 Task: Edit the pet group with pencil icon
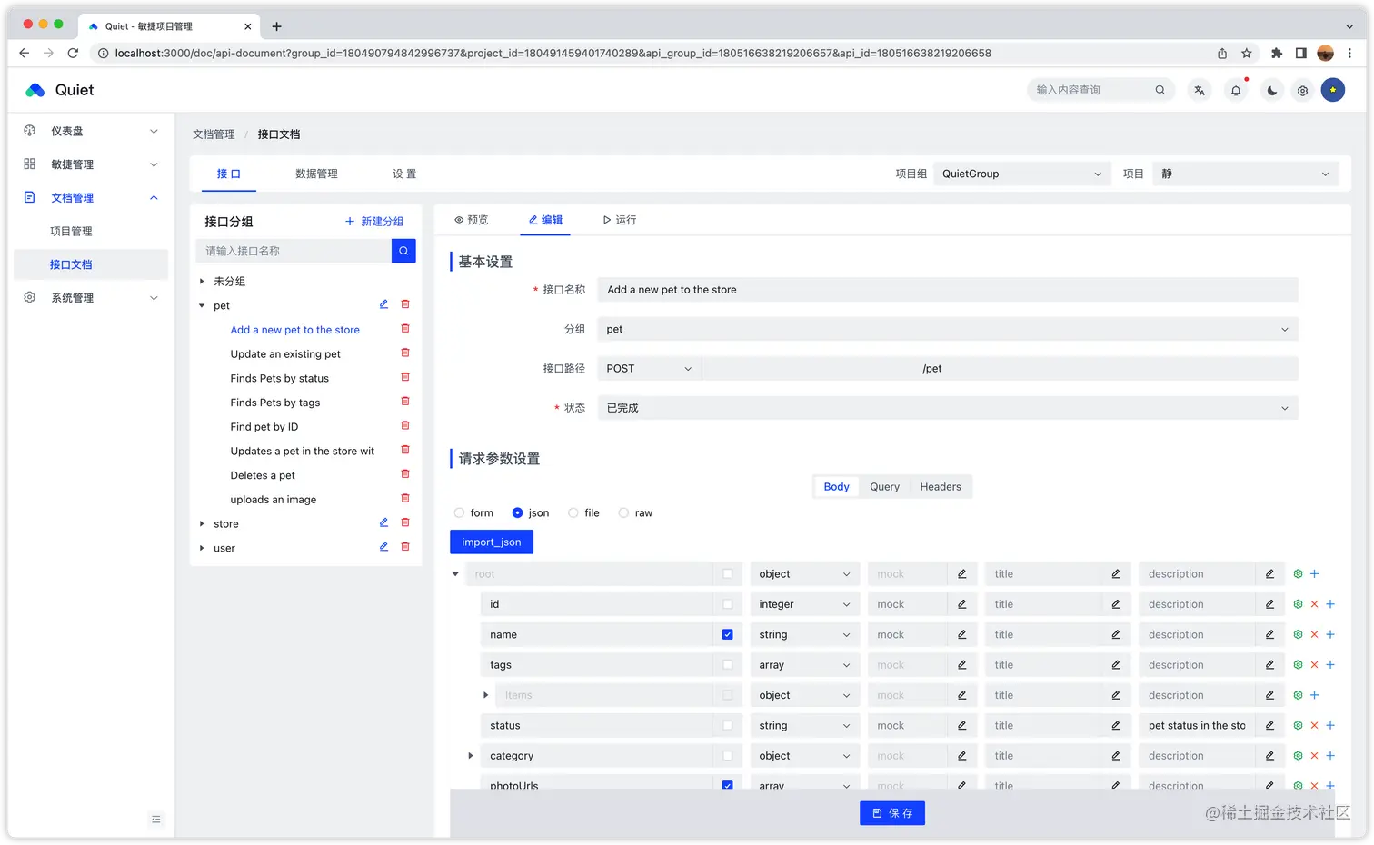click(383, 305)
